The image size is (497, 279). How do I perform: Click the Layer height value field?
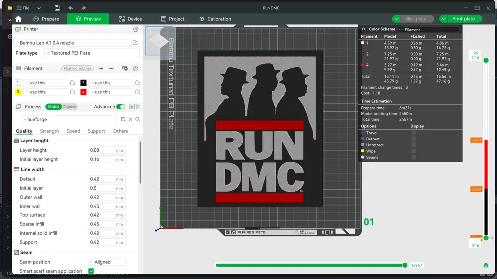(106, 150)
